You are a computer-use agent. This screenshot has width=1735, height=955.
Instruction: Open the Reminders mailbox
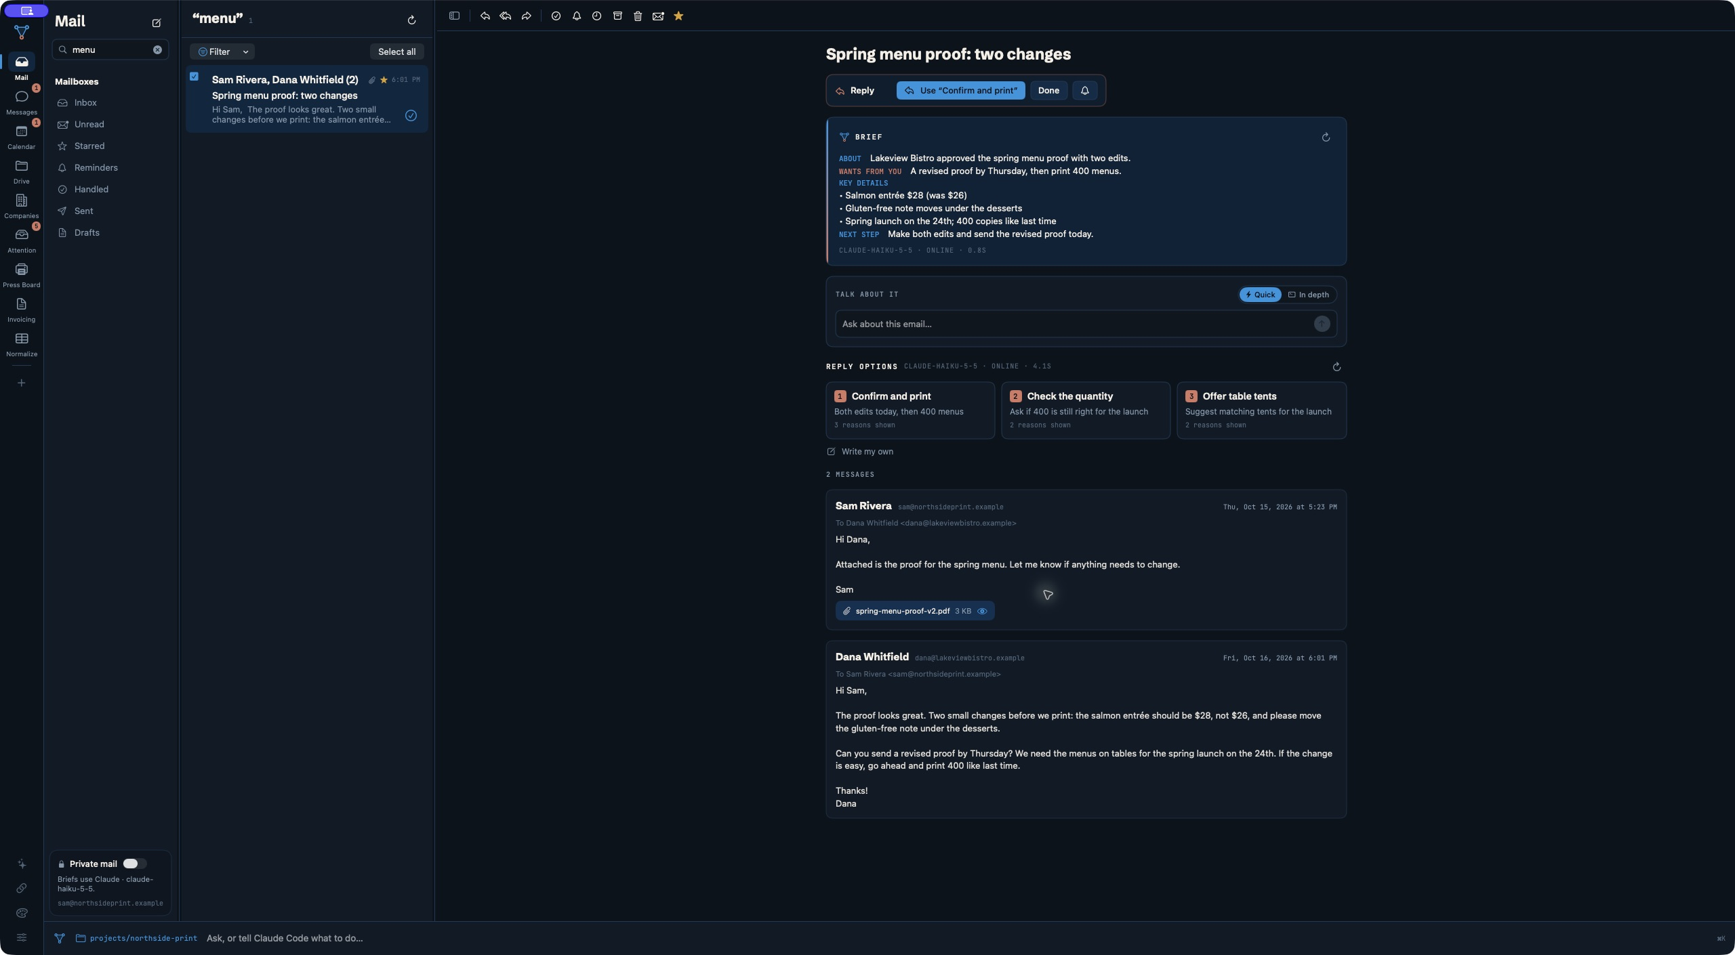tap(96, 167)
